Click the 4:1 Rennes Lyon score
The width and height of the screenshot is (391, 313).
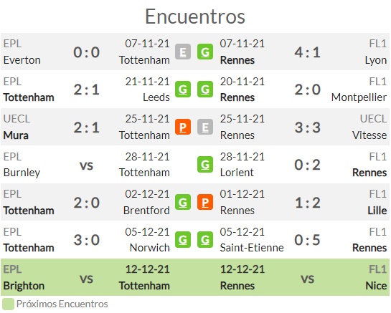(x=308, y=52)
